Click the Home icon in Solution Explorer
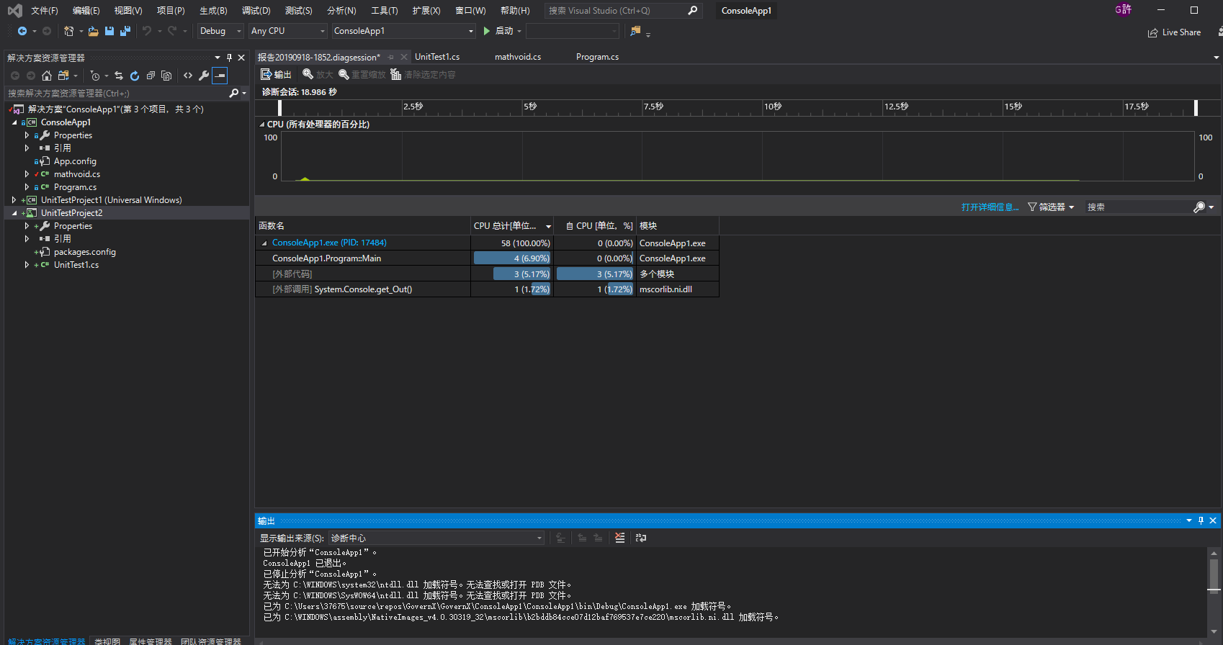The width and height of the screenshot is (1223, 645). point(47,76)
